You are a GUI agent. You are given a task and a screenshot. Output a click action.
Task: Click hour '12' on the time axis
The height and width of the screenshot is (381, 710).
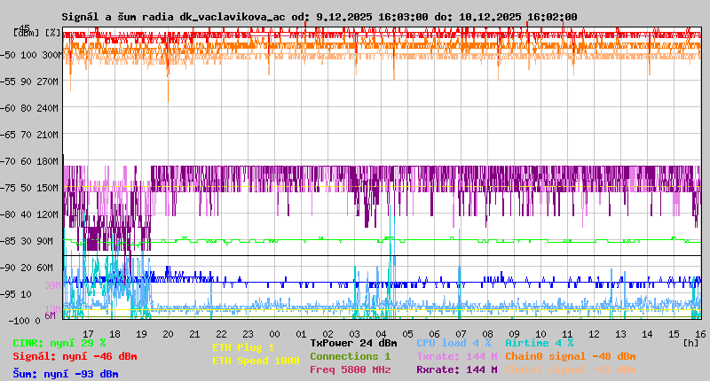[594, 334]
